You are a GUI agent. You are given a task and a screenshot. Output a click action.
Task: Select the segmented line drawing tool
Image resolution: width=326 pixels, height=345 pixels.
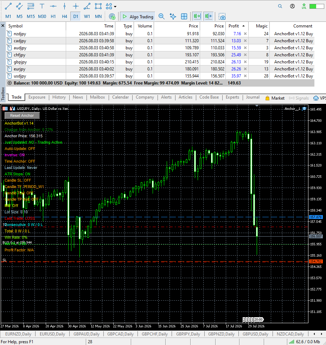19,6
